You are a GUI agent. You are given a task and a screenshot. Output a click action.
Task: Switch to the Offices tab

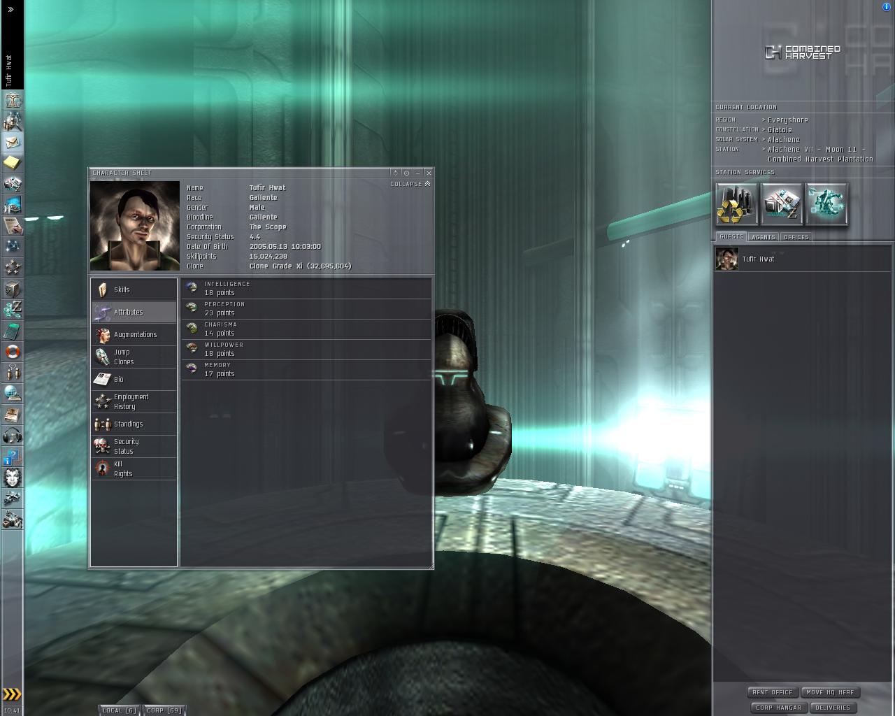(796, 237)
